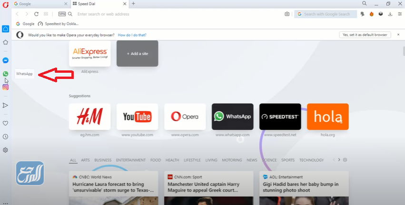
Task: Focus the address bar field
Action: click(178, 14)
